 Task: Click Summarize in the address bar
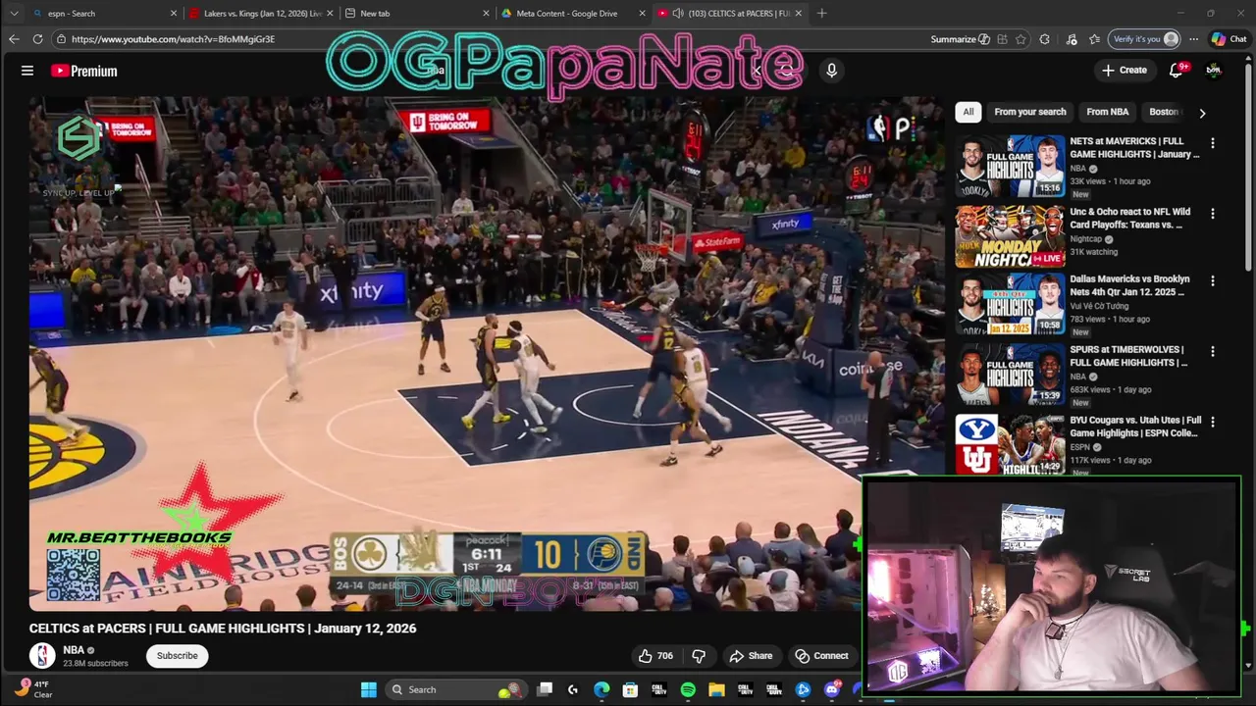[960, 39]
